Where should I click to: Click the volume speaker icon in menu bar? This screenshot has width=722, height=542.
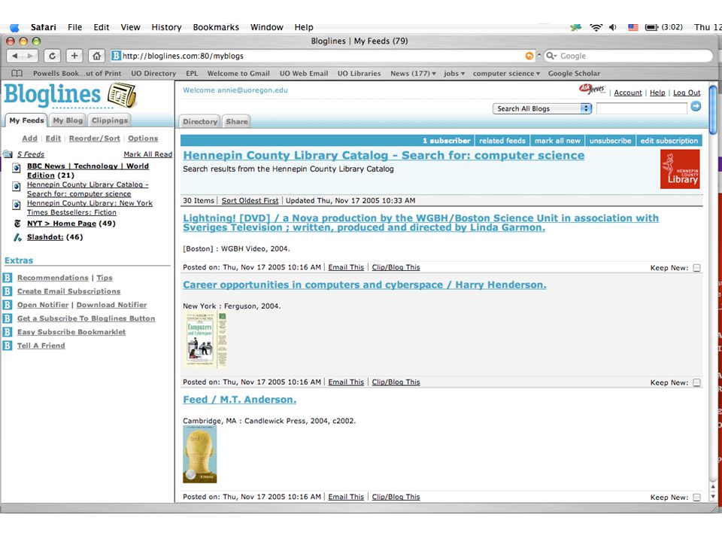point(612,27)
